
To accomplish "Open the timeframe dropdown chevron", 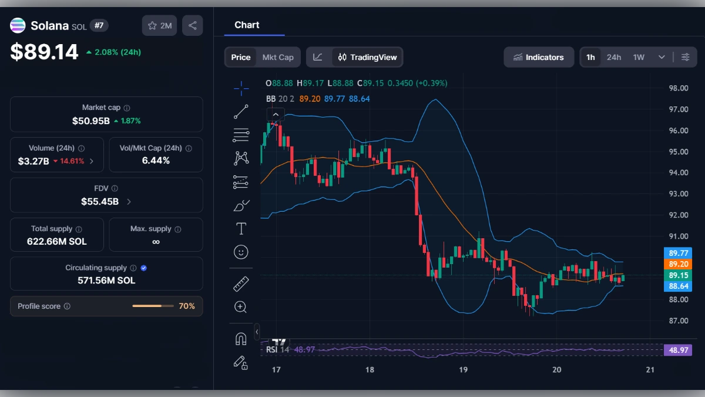I will [x=660, y=57].
